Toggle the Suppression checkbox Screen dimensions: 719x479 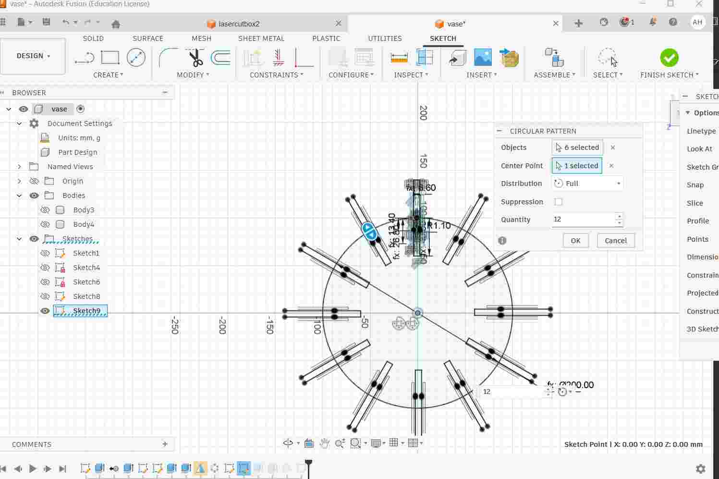(x=558, y=202)
